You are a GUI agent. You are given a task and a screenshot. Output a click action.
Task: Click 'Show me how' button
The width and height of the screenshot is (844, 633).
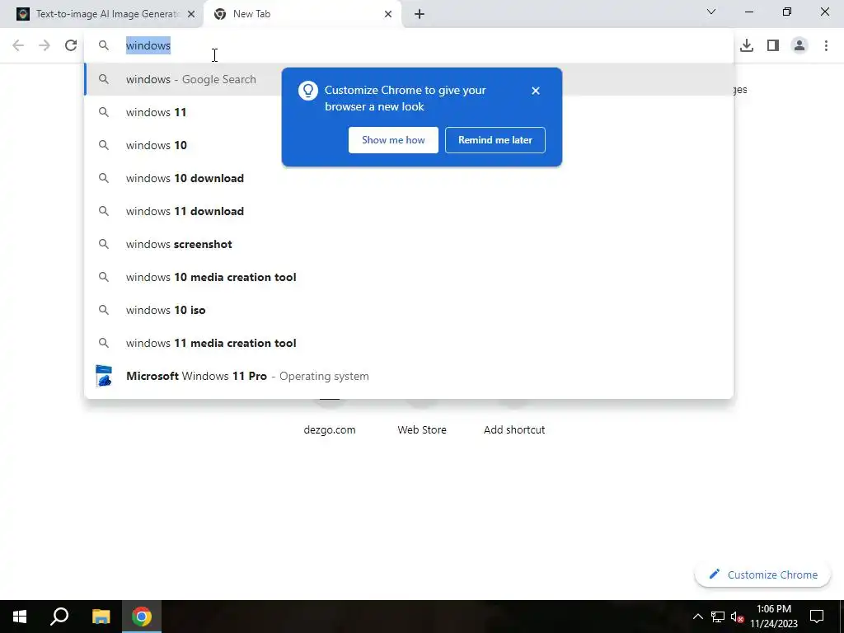click(393, 140)
